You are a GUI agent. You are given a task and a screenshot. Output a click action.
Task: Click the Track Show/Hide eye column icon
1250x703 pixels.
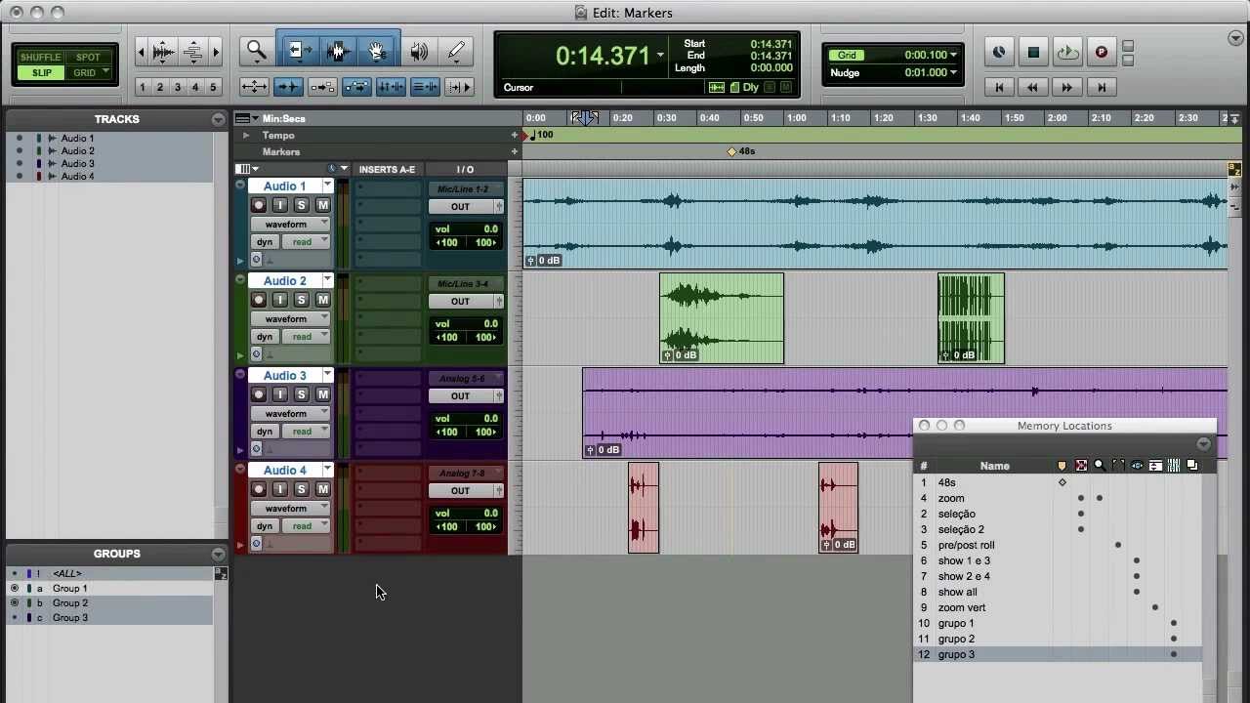pyautogui.click(x=1137, y=466)
